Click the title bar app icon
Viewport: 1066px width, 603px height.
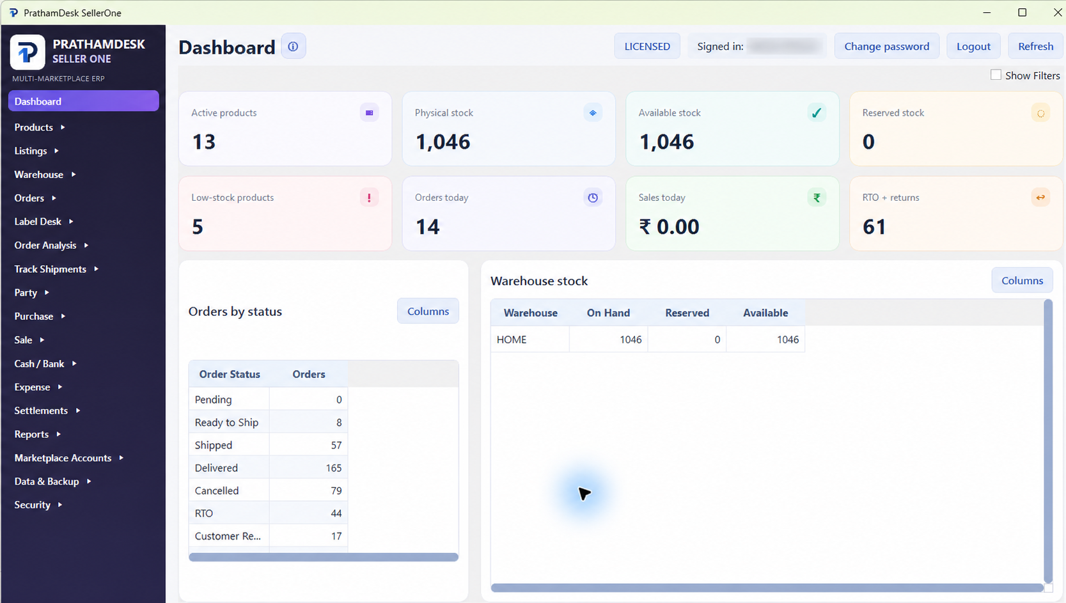pyautogui.click(x=13, y=13)
